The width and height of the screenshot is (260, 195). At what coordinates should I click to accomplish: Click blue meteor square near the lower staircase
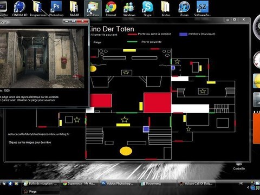[x=146, y=129]
